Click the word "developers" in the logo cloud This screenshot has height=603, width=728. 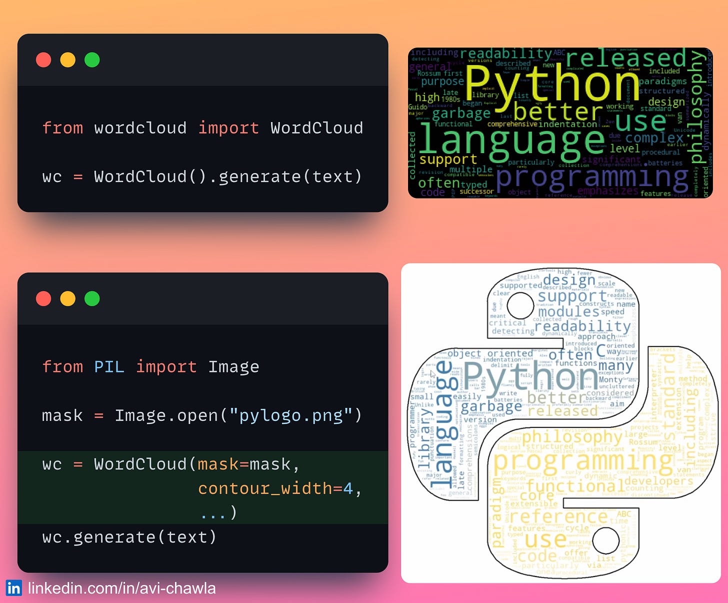click(x=658, y=481)
